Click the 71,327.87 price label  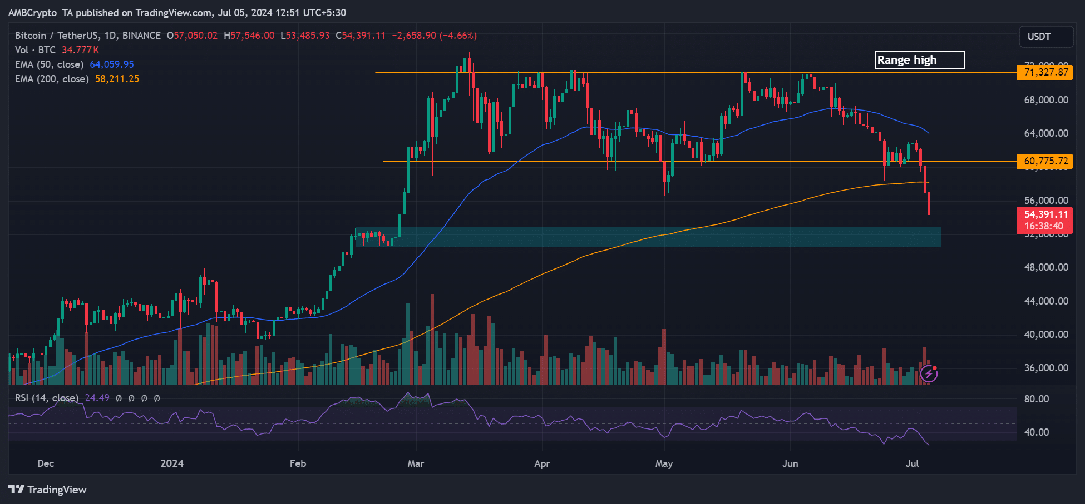(x=1044, y=72)
